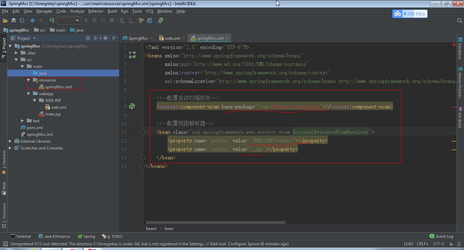Screen dimensions: 464x250
Task: Toggle tool window bars via bottom-left corner icon
Action: click(5, 244)
